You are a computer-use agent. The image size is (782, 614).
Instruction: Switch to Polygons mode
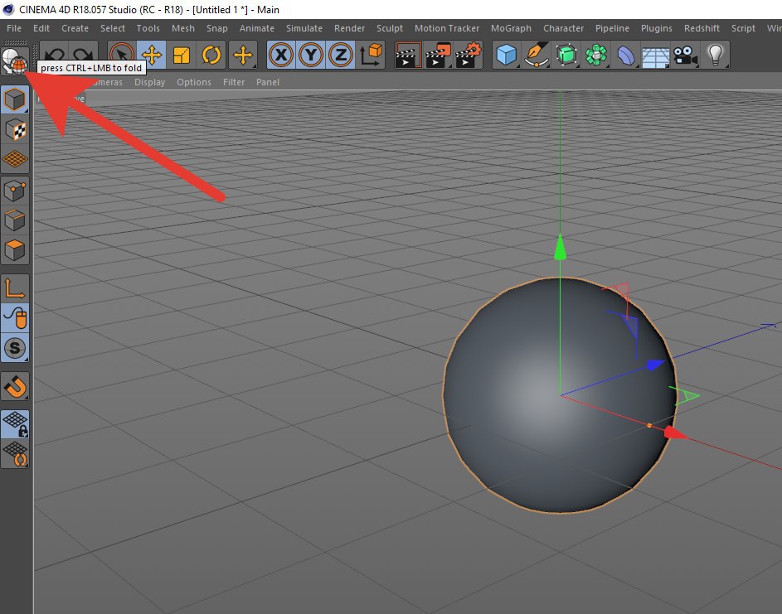coord(15,250)
